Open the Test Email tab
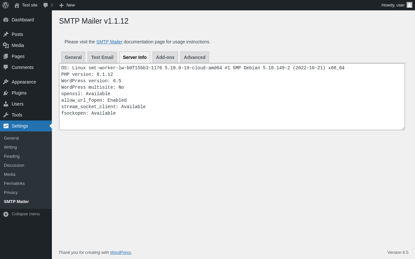The image size is (415, 259). pos(102,57)
